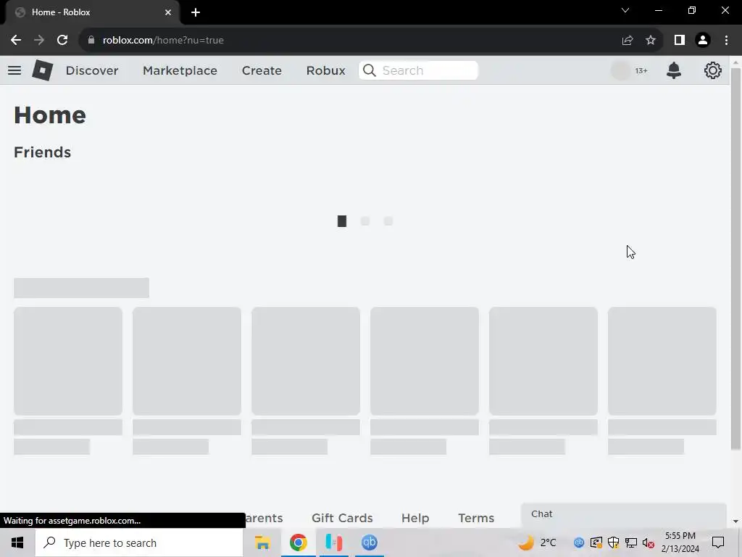742x557 pixels.
Task: Open the Robux page
Action: tap(325, 70)
